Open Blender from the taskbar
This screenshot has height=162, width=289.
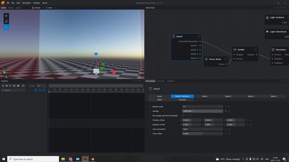pyautogui.click(x=93, y=159)
